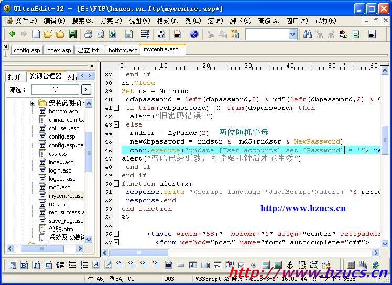392x285 pixels.
Task: Collapse the code fold at line 41
Action: point(116,108)
